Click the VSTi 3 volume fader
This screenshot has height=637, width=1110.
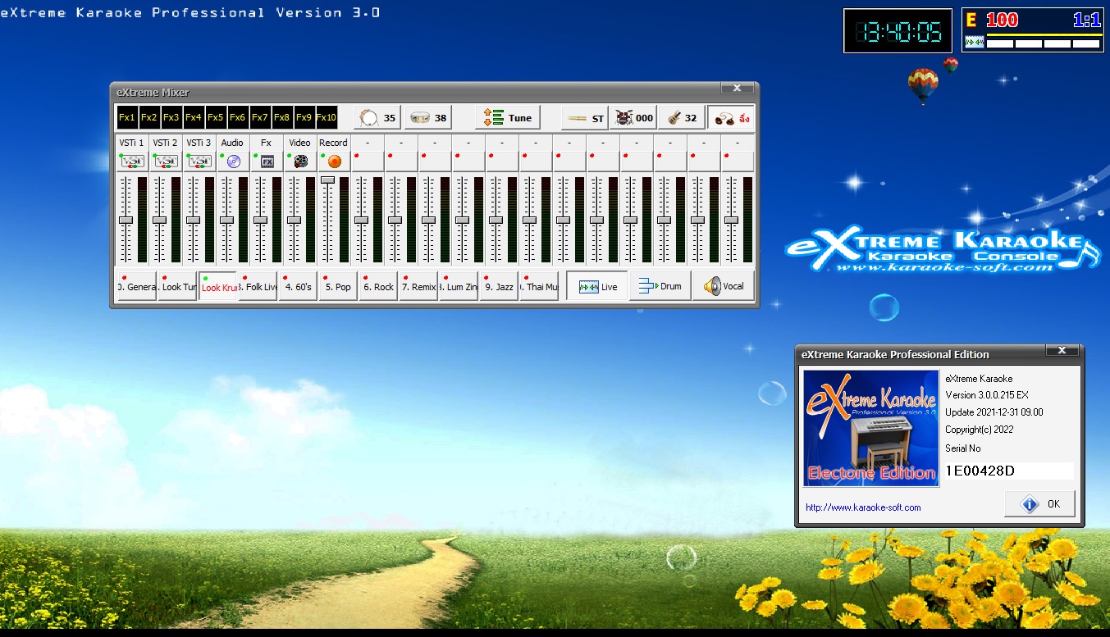click(x=194, y=220)
